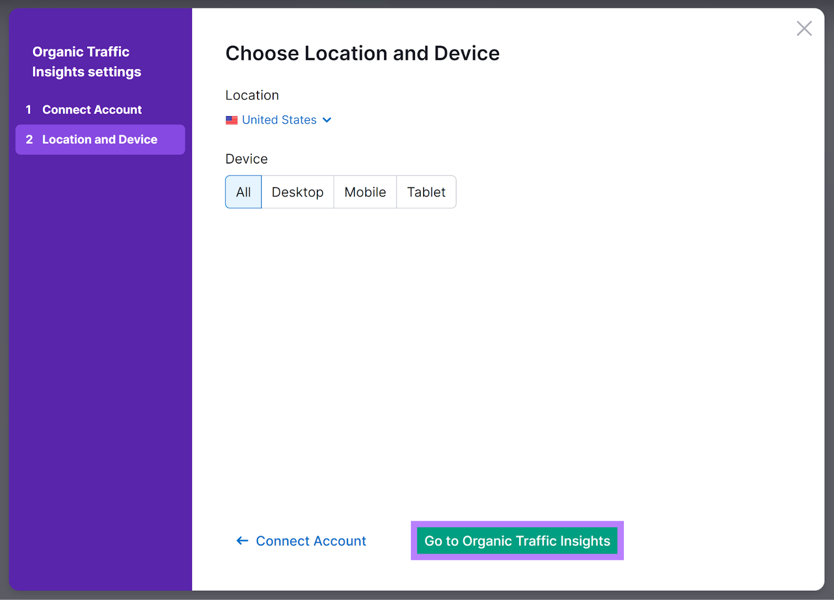
Task: Click the US flag icon next to Location
Action: click(231, 120)
